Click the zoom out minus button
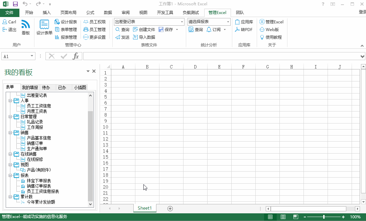366x221 pixels. coord(304,217)
